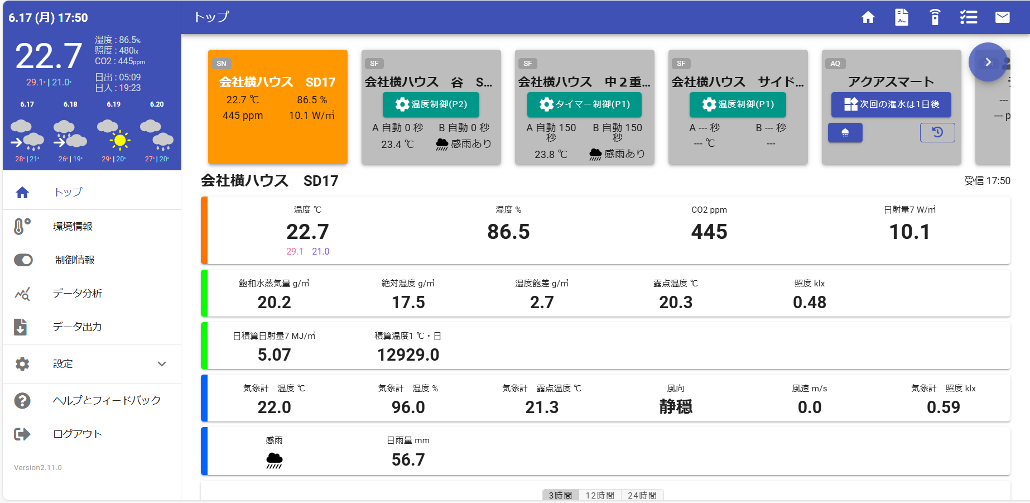Viewport: 1030px width, 503px height.
Task: Open the mail envelope icon
Action: point(1002,17)
